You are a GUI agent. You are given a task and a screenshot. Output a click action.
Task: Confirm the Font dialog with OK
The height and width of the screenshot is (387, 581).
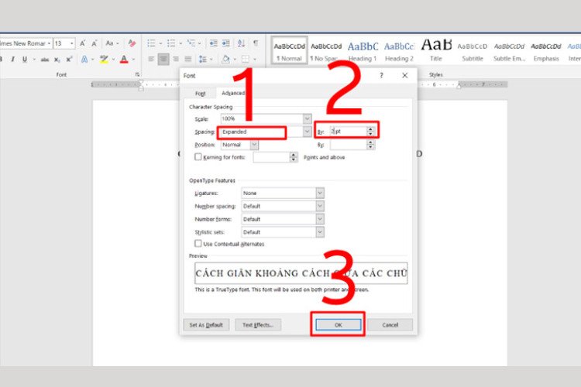coord(339,325)
